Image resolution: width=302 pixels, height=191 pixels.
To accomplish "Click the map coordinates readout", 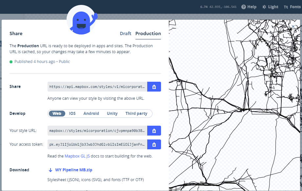I will click(x=218, y=7).
